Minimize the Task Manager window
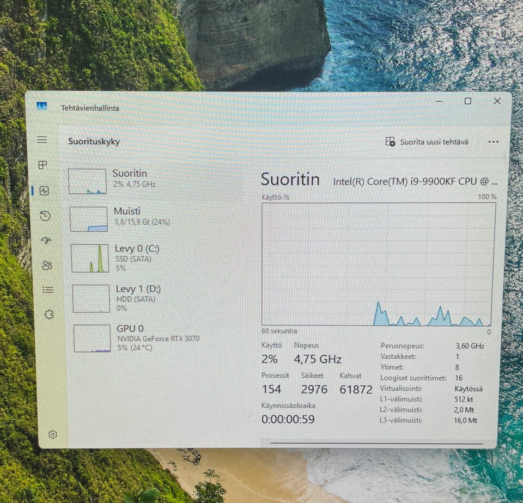This screenshot has width=523, height=503. pyautogui.click(x=439, y=101)
